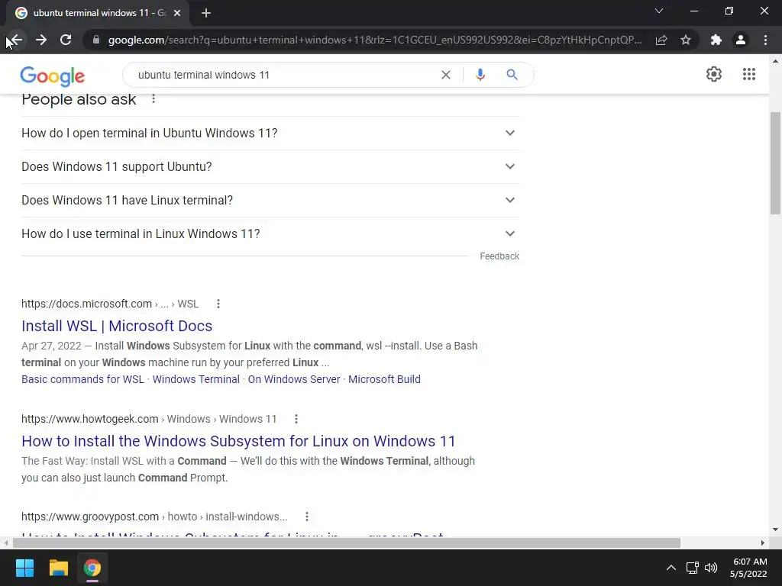The width and height of the screenshot is (782, 586).
Task: Open a new tab with the plus button
Action: pyautogui.click(x=206, y=13)
